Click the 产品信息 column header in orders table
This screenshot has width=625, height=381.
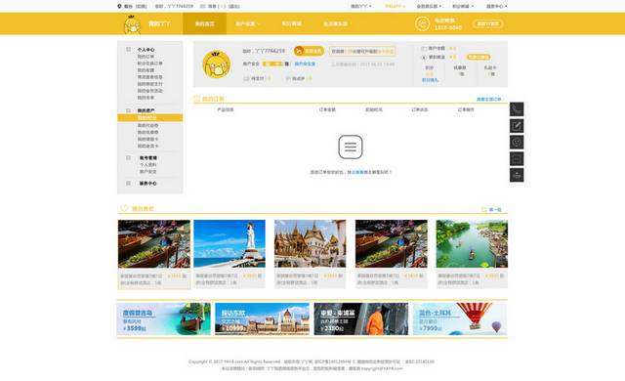226,109
